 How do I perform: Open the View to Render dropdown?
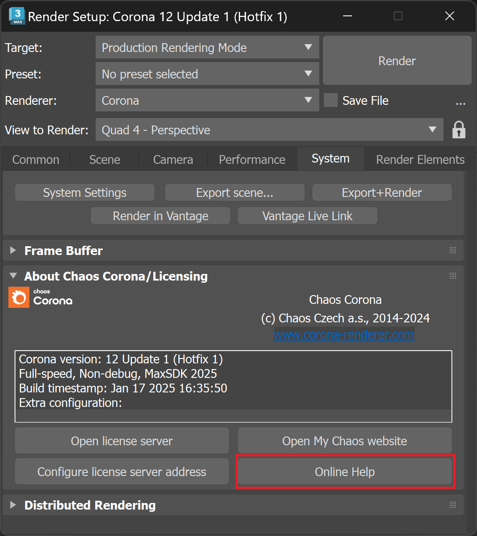point(270,130)
